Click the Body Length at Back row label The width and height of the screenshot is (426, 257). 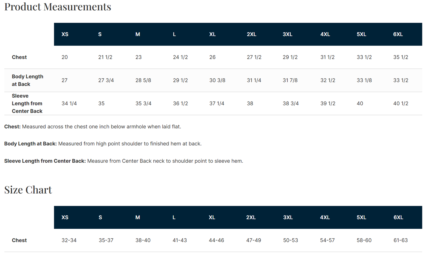(27, 80)
